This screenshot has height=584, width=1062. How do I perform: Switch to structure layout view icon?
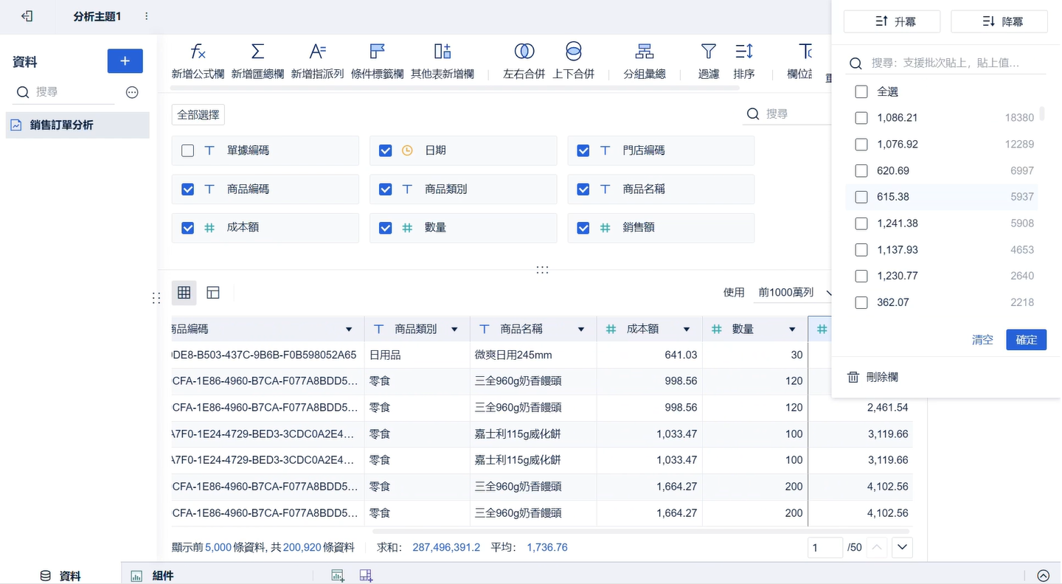[x=213, y=293]
